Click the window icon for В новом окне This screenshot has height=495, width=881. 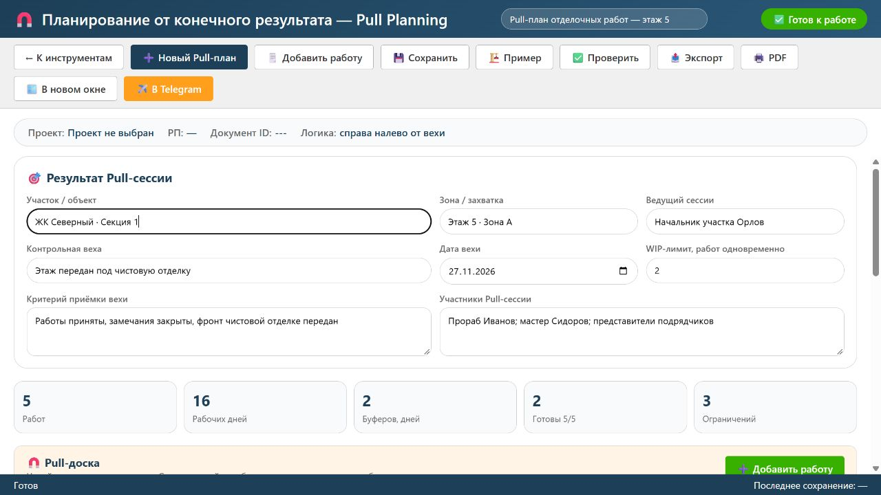pyautogui.click(x=32, y=89)
